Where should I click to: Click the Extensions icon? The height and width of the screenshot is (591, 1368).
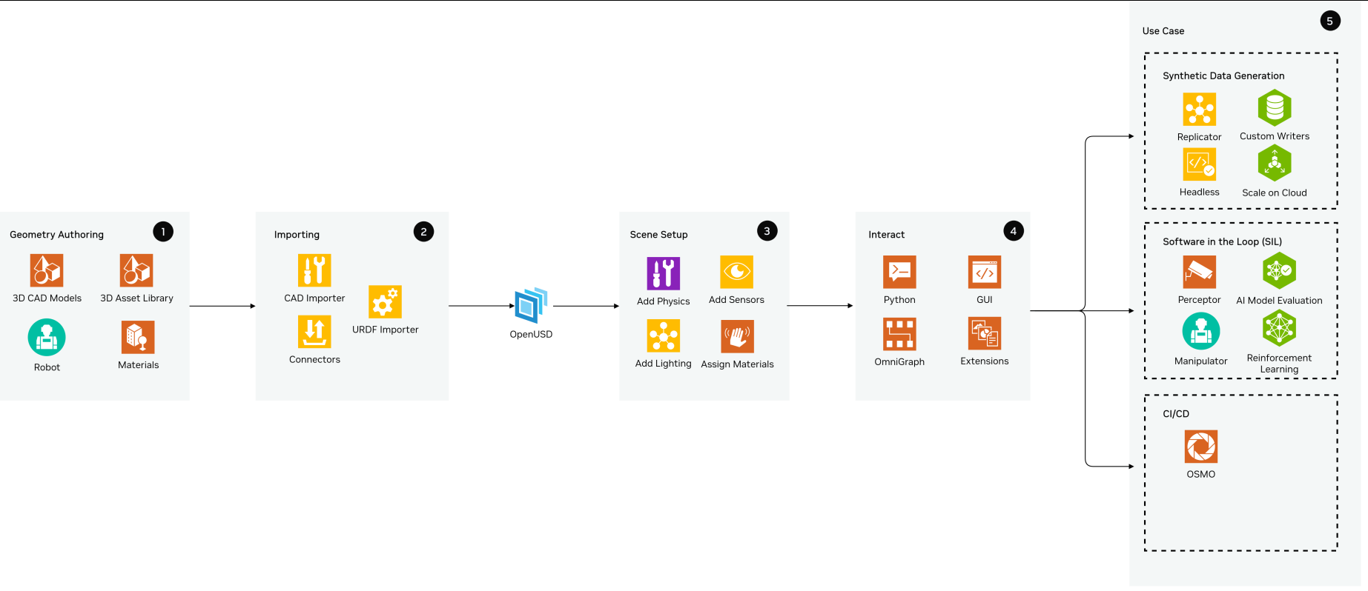[985, 333]
